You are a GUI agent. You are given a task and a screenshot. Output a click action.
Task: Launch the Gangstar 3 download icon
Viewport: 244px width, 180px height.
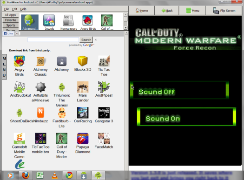(104, 113)
